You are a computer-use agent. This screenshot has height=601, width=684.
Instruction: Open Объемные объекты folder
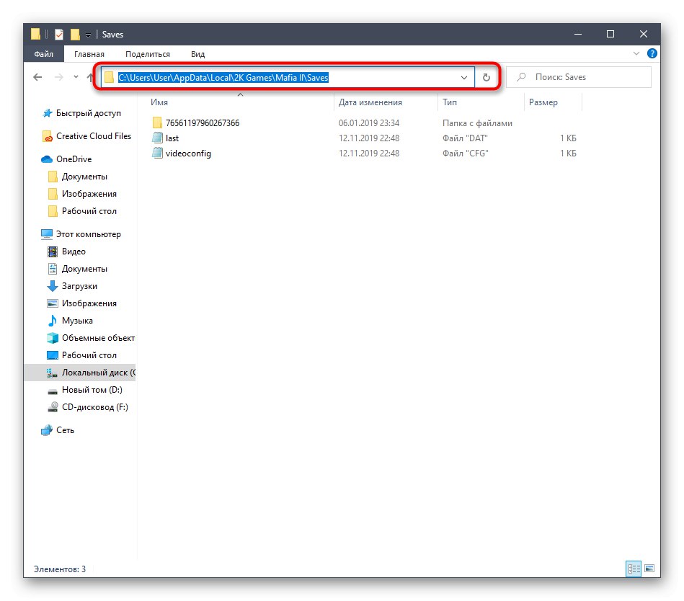[98, 338]
